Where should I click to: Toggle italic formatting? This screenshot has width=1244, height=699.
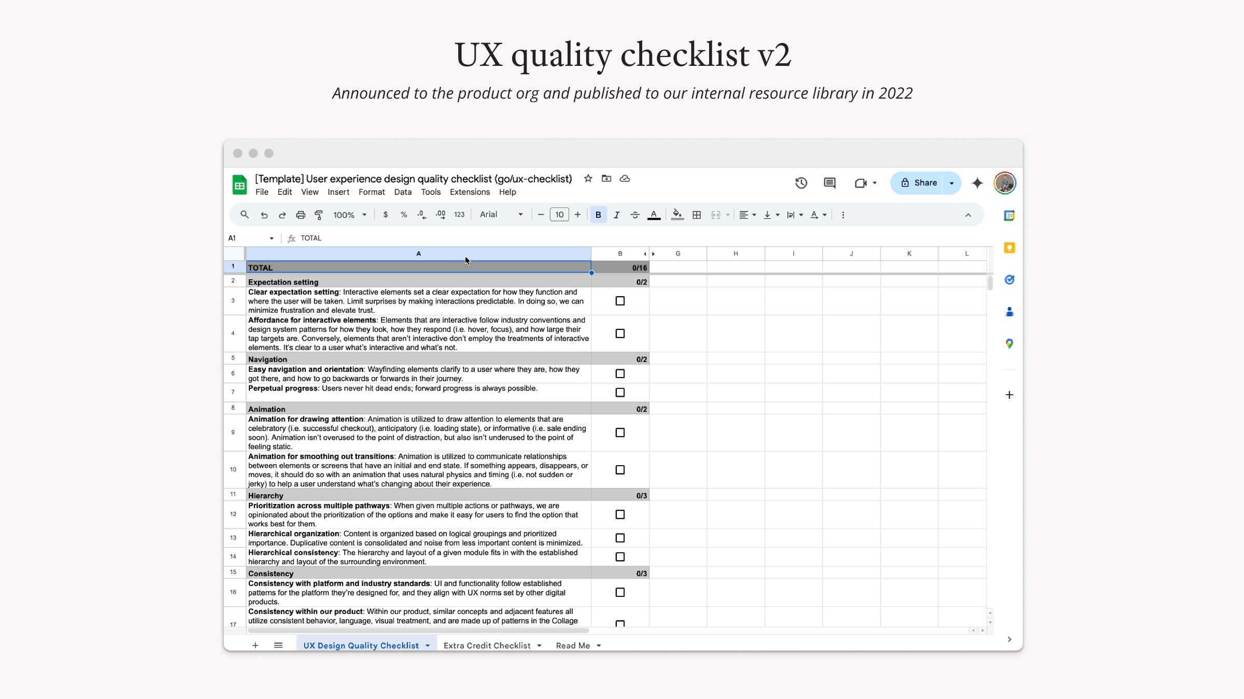[x=616, y=215]
